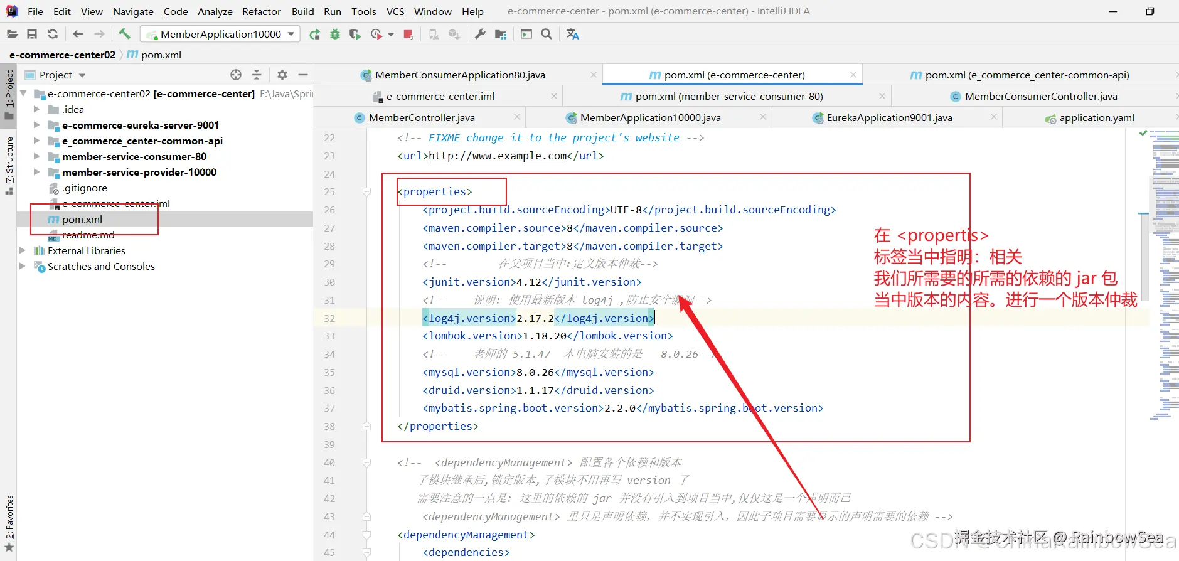The image size is (1179, 561).
Task: Close the pom.xml (e-commerce-center) tab
Action: (853, 75)
